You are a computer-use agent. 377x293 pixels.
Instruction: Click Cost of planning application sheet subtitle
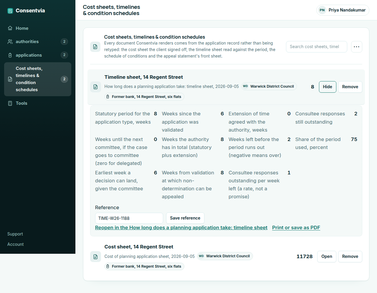(x=150, y=256)
